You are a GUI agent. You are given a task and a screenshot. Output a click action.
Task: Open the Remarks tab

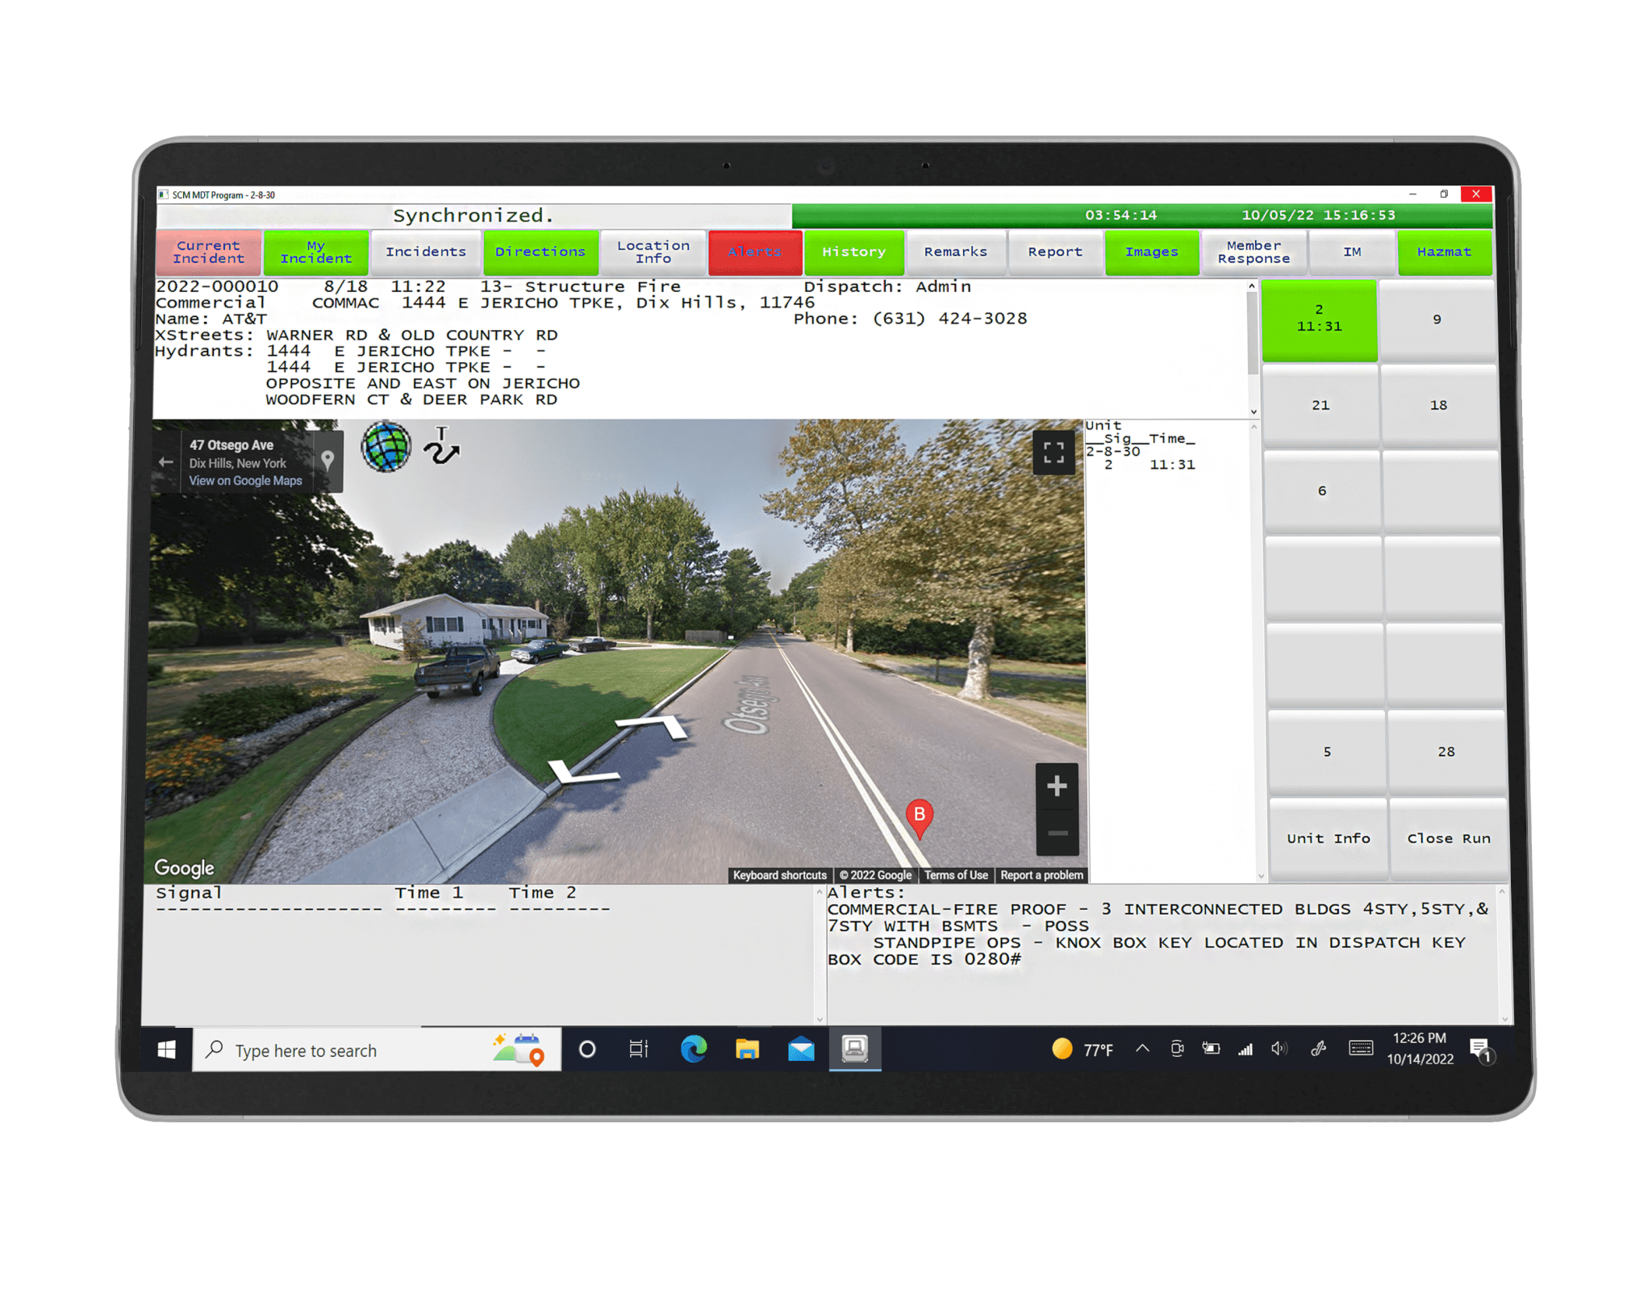(956, 252)
